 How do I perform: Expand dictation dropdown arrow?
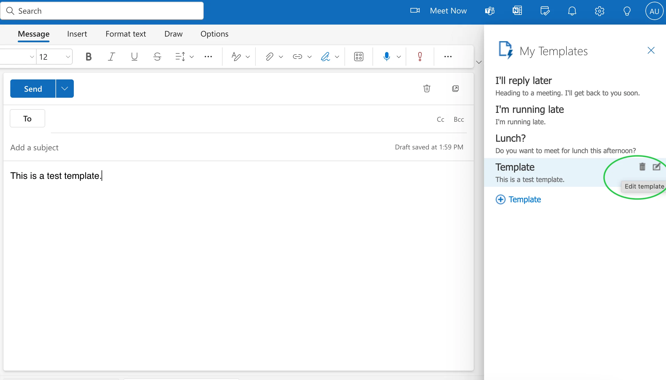pyautogui.click(x=399, y=57)
